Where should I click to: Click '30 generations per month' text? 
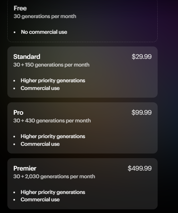(x=45, y=16)
